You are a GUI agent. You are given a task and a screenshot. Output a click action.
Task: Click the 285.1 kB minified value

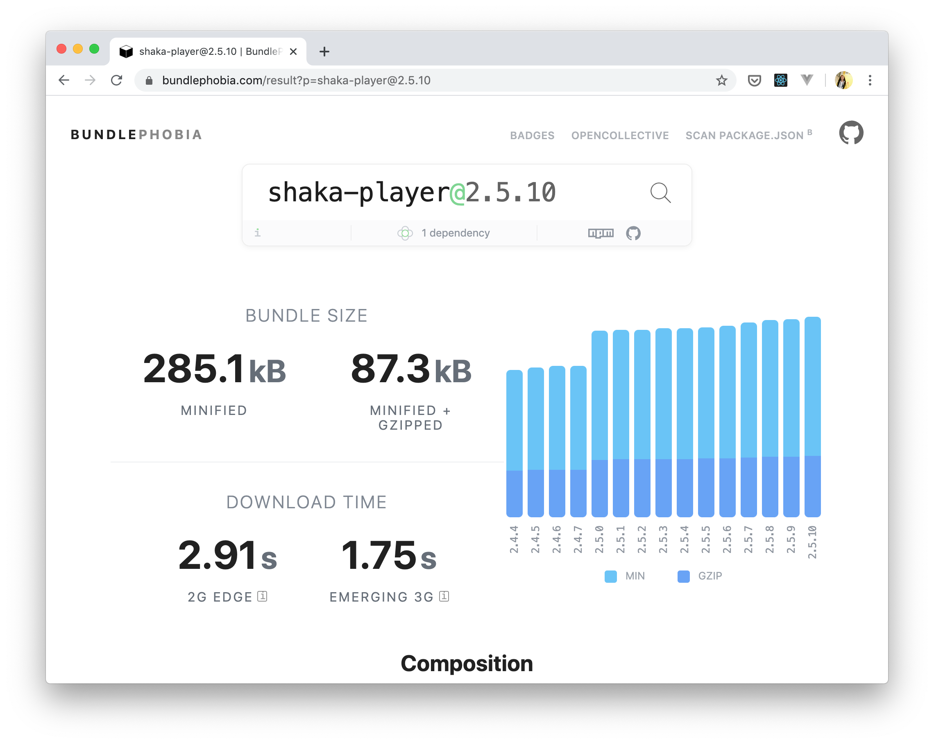(x=214, y=369)
